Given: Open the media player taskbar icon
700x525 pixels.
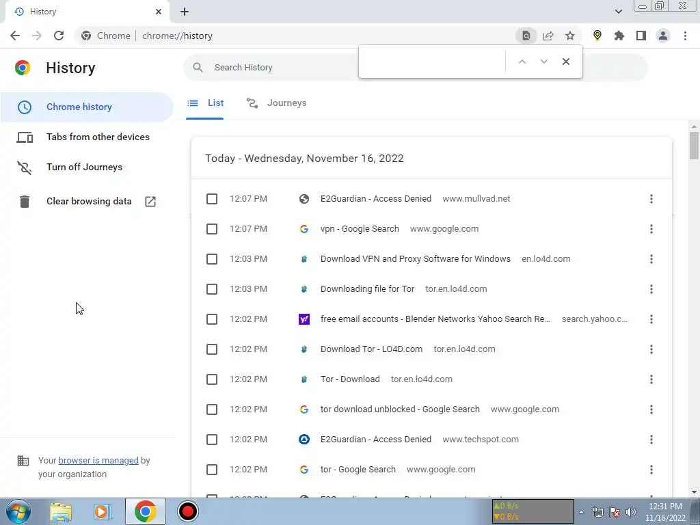Looking at the screenshot, I should click(x=101, y=511).
